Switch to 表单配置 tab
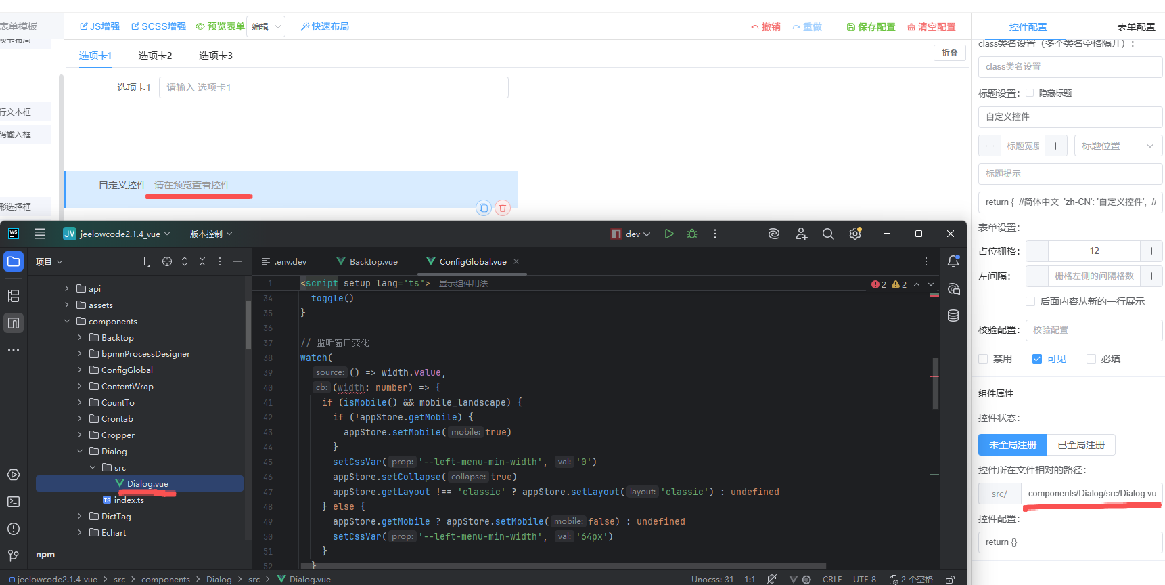This screenshot has height=585, width=1165. [1136, 27]
